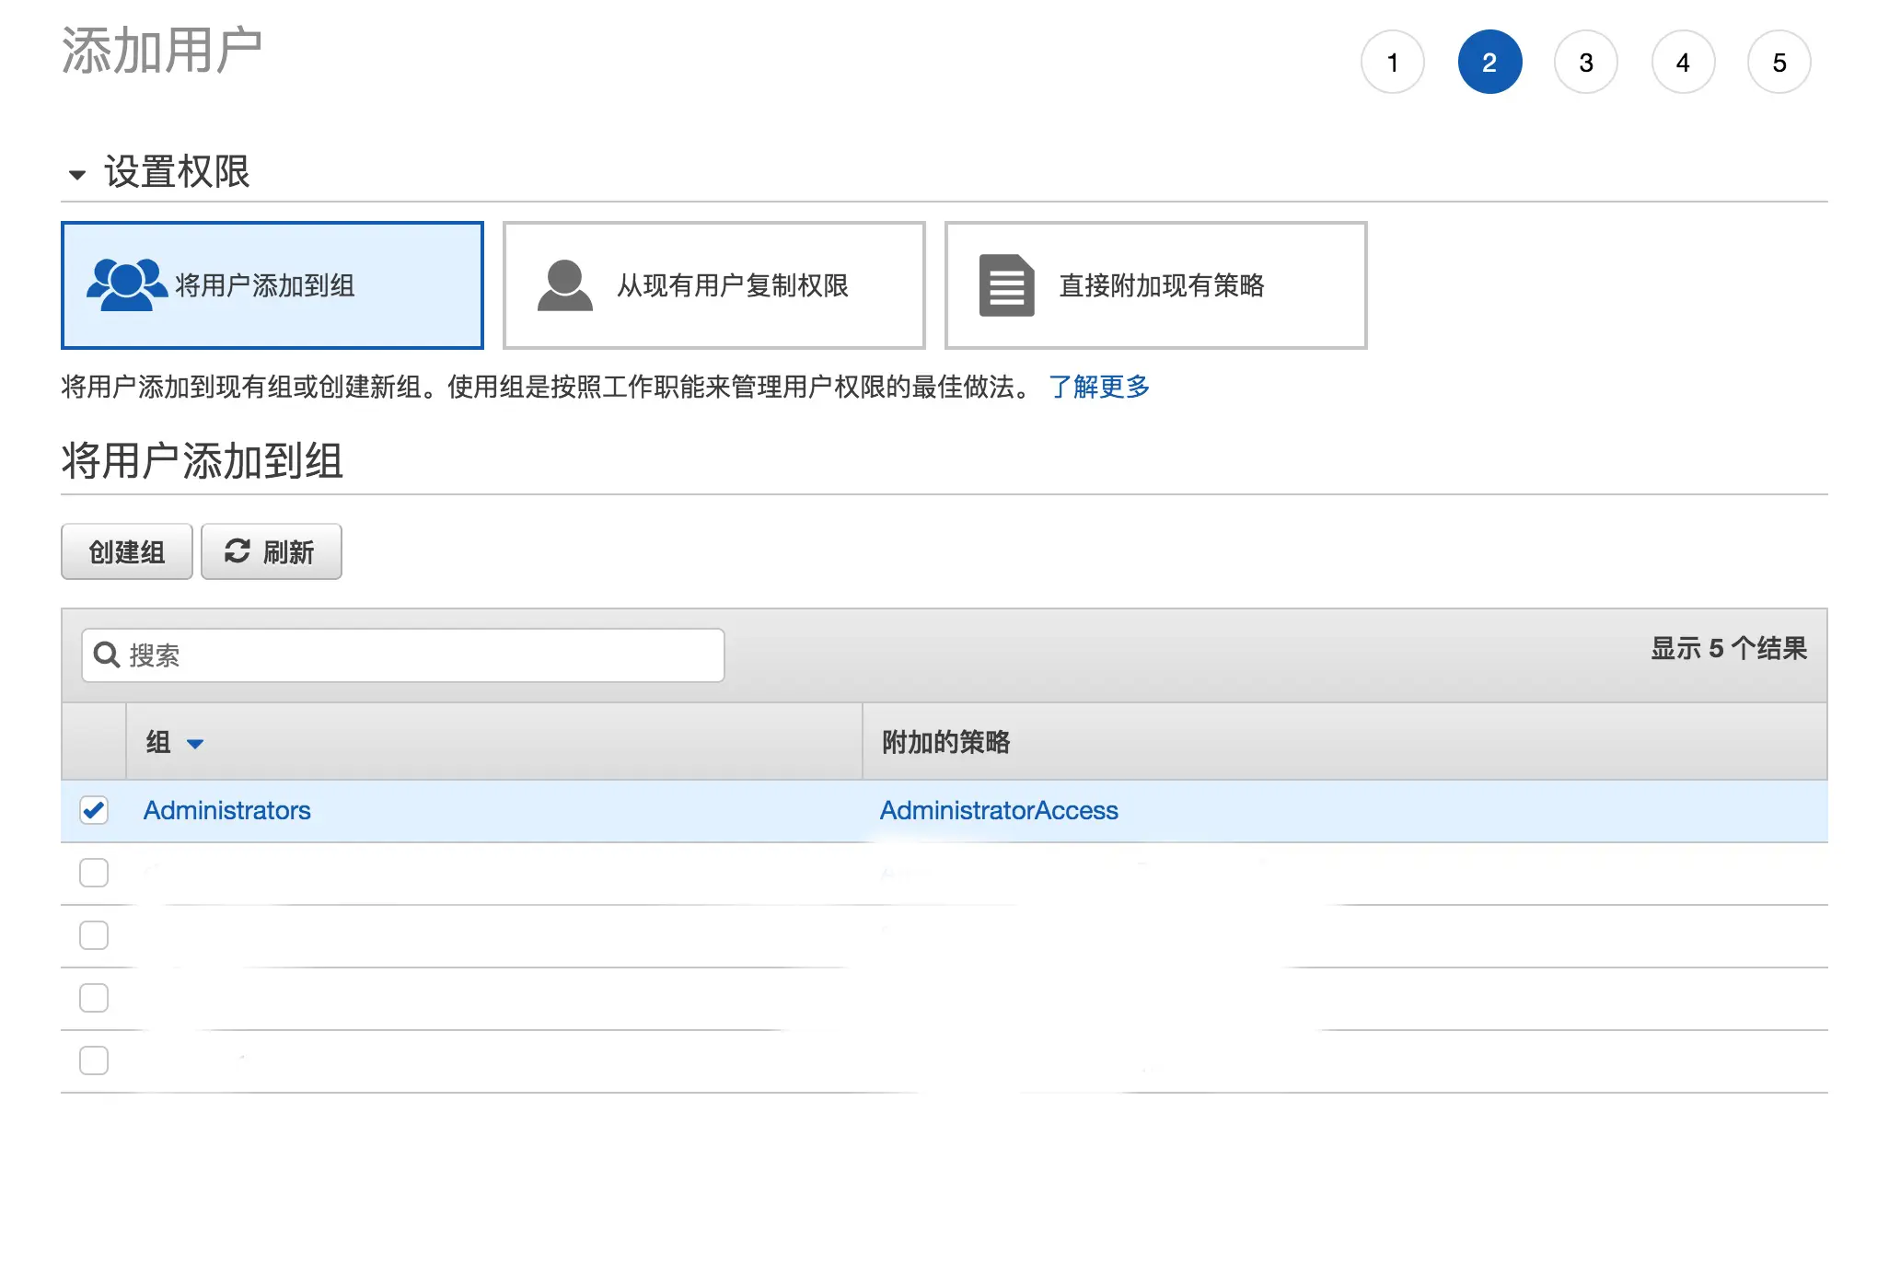
Task: Go to wizard step 1
Action: click(1392, 63)
